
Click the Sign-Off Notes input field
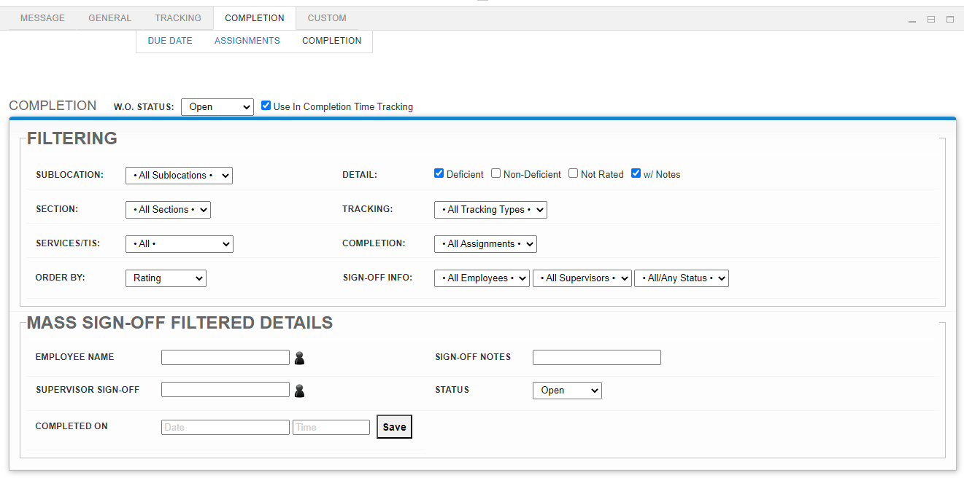click(x=596, y=357)
